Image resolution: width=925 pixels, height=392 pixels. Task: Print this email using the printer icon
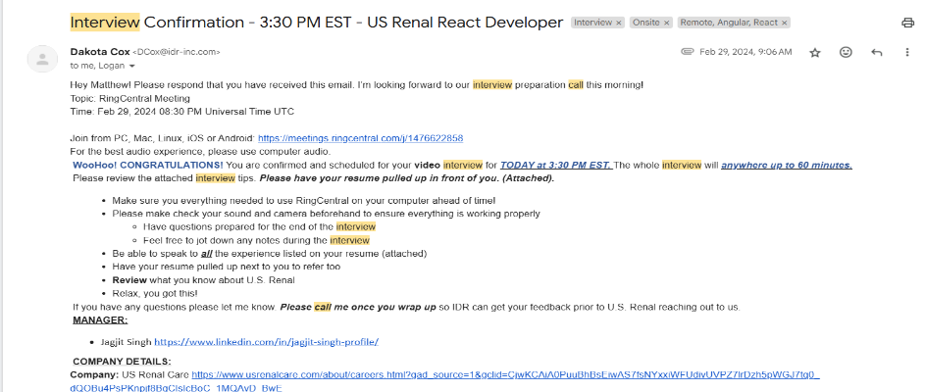(x=907, y=23)
